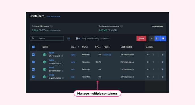Viewport: 195px width, 105px height.
Task: Stop the web1 container
Action: coord(148,69)
